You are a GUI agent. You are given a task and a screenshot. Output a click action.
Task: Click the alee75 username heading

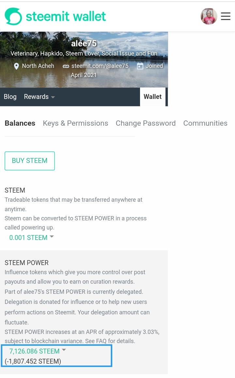[84, 43]
